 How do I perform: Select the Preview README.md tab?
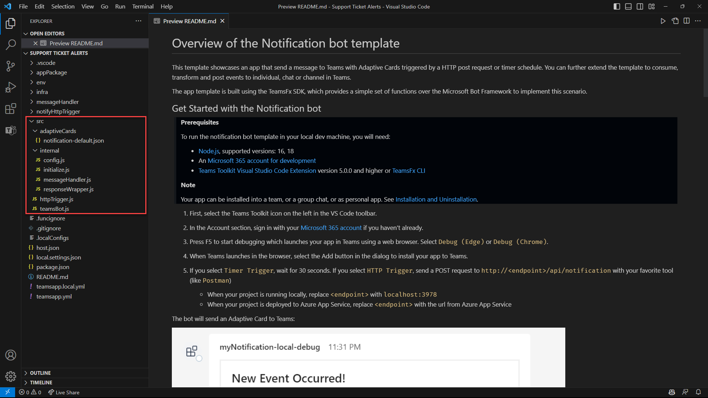(188, 21)
